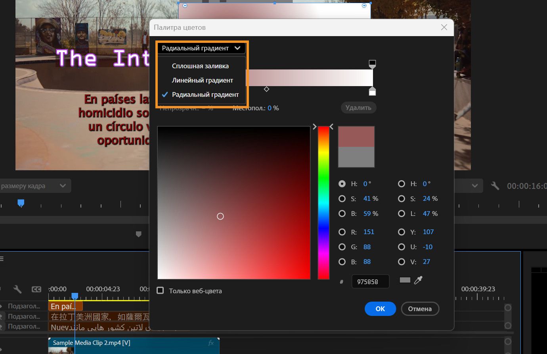Confirm color with the OK button
The width and height of the screenshot is (547, 354).
(380, 309)
